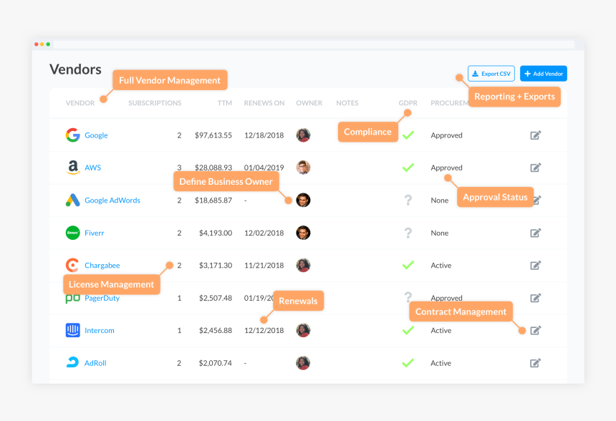Open the AWS vendor link
This screenshot has width=616, height=421.
92,168
